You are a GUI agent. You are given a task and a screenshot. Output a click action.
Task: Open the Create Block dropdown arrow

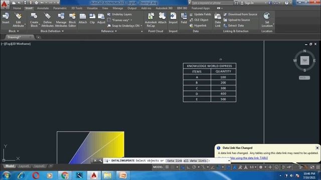39,25
